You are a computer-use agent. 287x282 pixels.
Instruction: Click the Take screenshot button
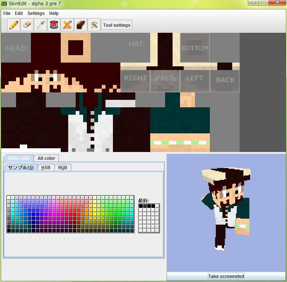(226, 276)
